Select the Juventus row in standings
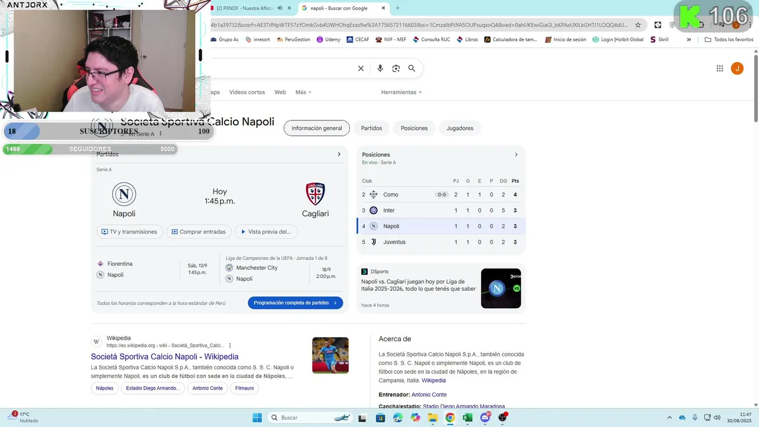This screenshot has width=759, height=427. [441, 242]
